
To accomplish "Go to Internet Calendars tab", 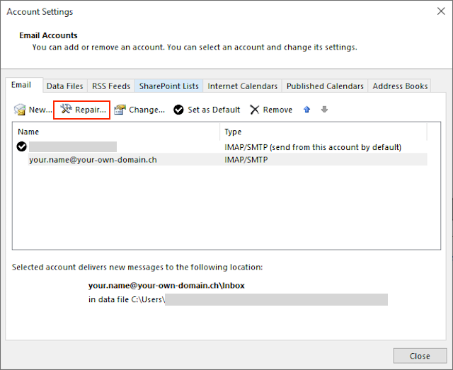I will click(242, 86).
